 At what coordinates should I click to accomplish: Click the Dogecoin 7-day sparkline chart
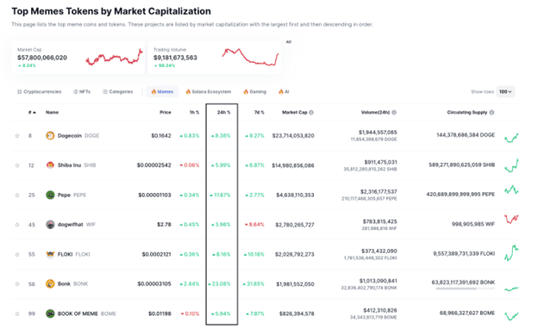click(511, 138)
